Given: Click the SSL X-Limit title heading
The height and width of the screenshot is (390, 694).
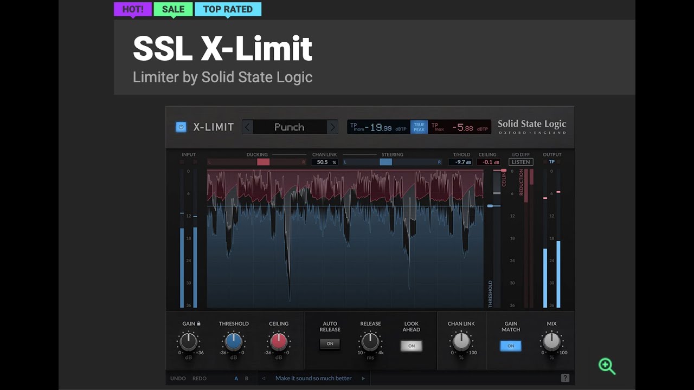Looking at the screenshot, I should point(222,49).
